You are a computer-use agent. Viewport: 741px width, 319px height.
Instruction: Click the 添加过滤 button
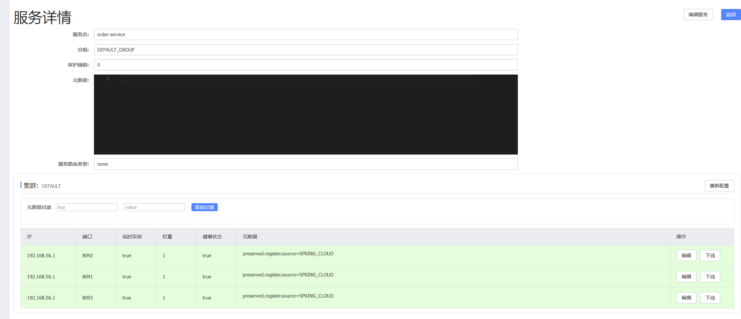point(204,207)
